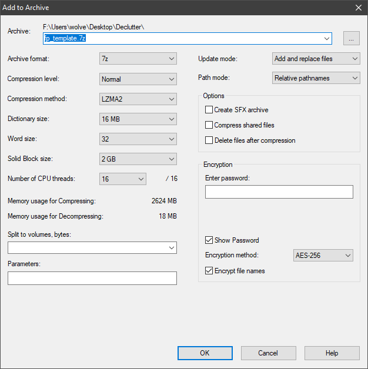Click the browse button with three dots
The height and width of the screenshot is (369, 368).
pyautogui.click(x=351, y=38)
